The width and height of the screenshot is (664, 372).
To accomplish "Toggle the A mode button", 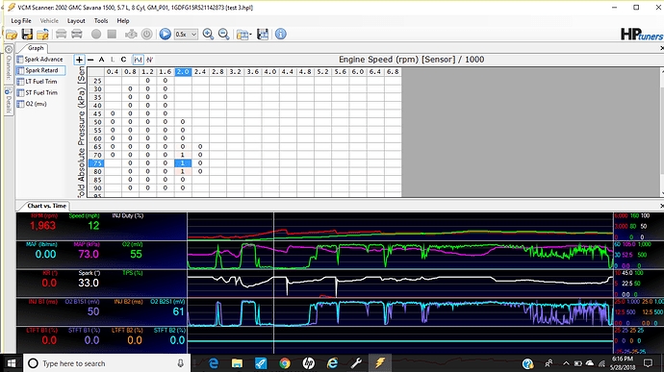I will click(101, 60).
